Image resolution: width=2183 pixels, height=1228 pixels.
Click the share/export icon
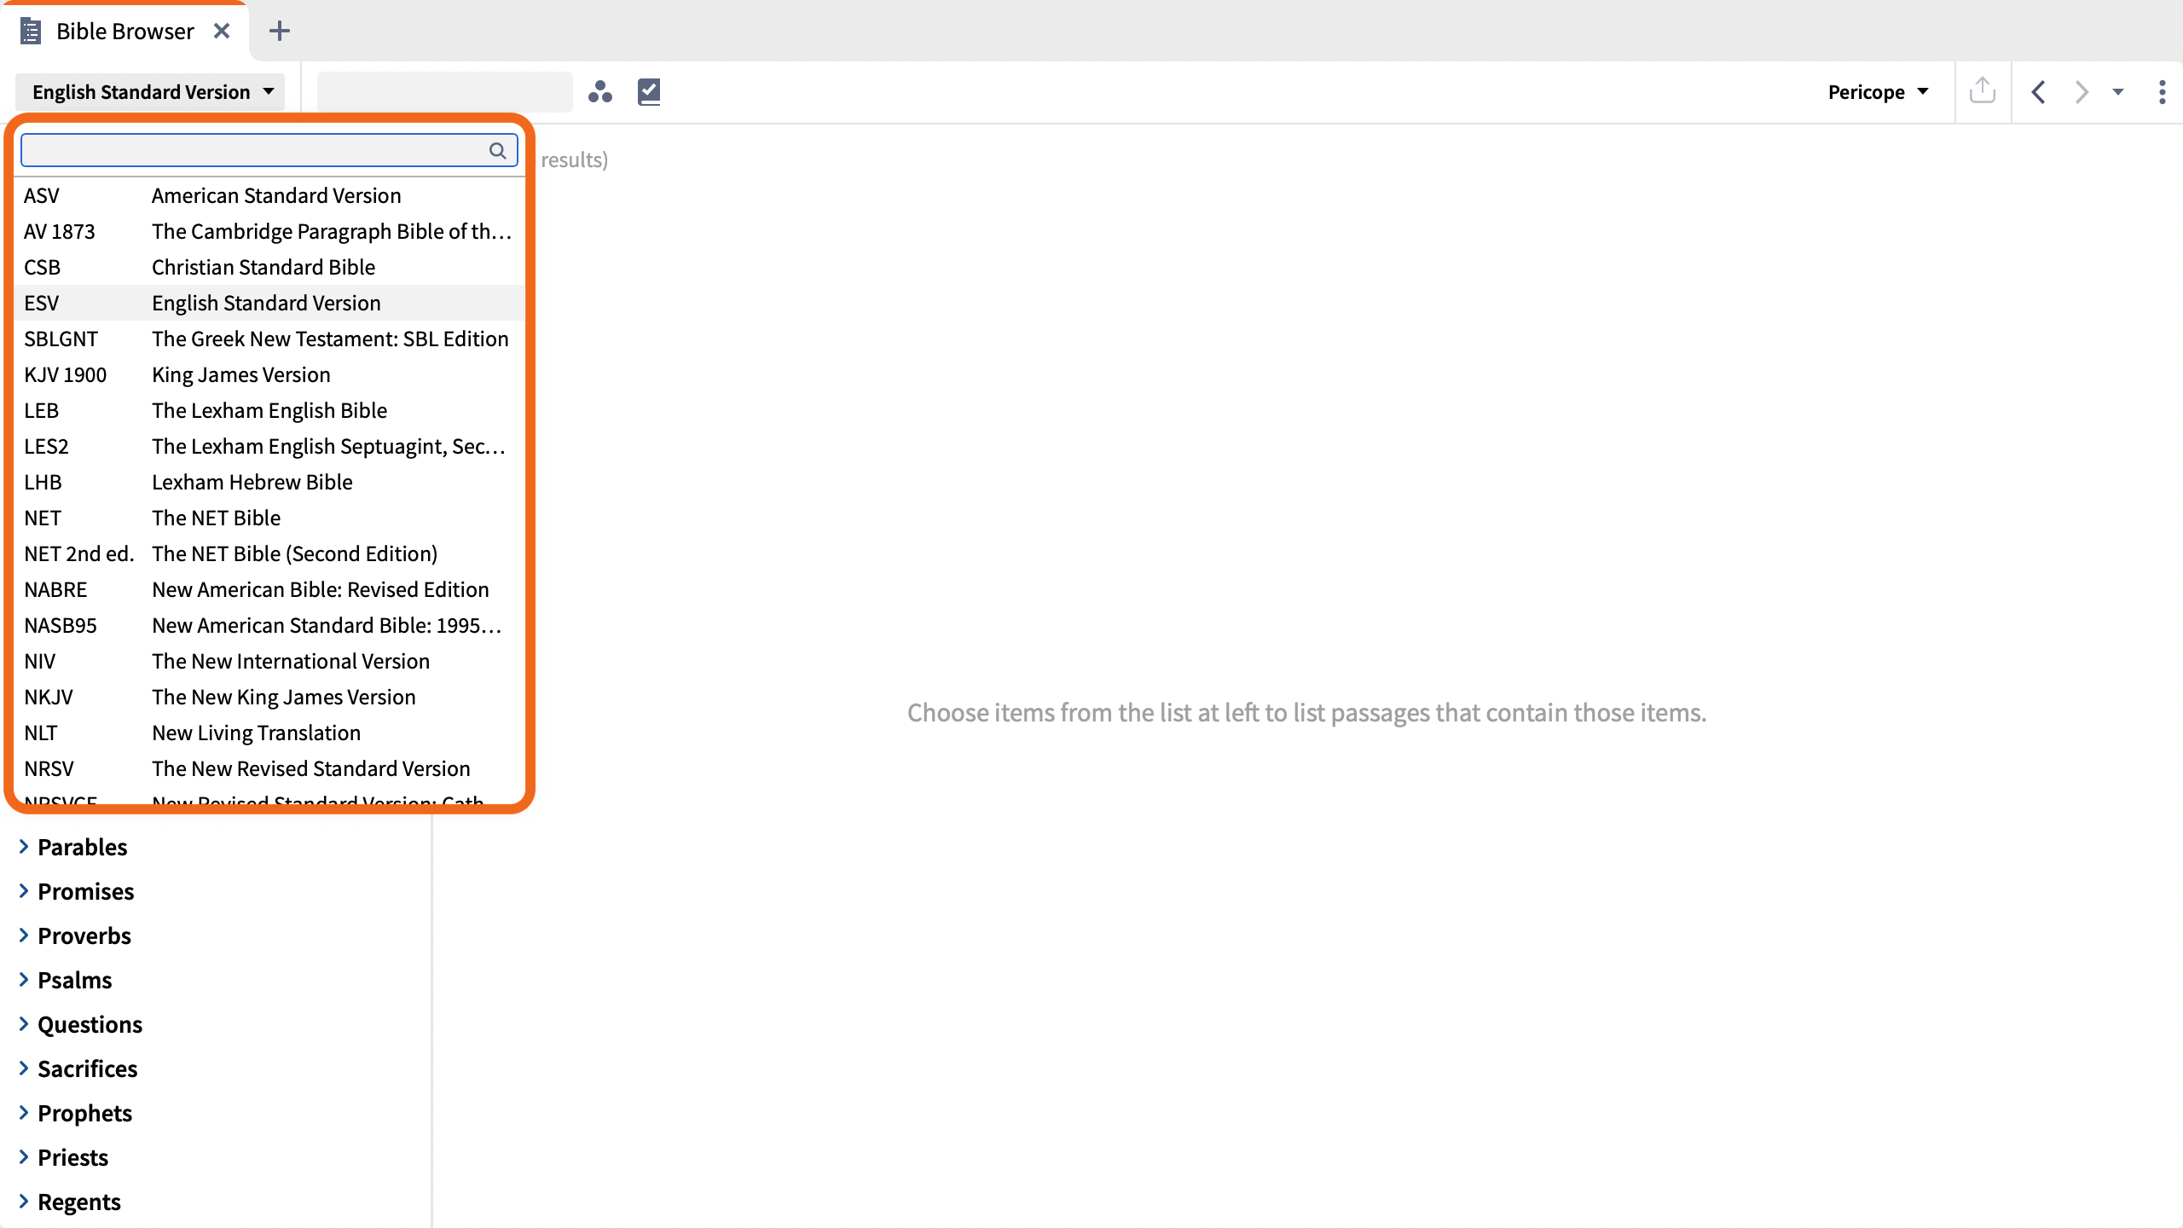(x=1983, y=90)
